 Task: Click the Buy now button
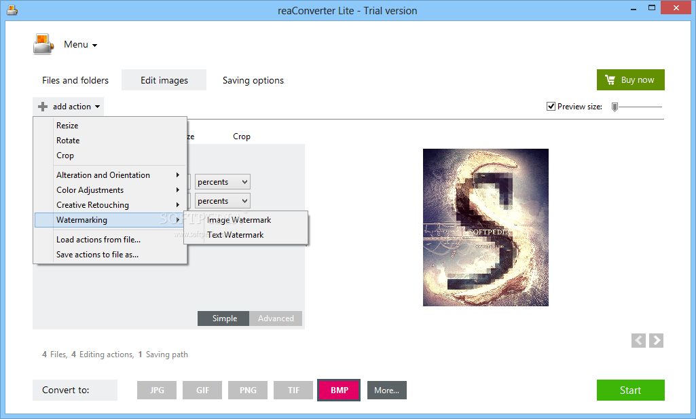click(x=630, y=80)
